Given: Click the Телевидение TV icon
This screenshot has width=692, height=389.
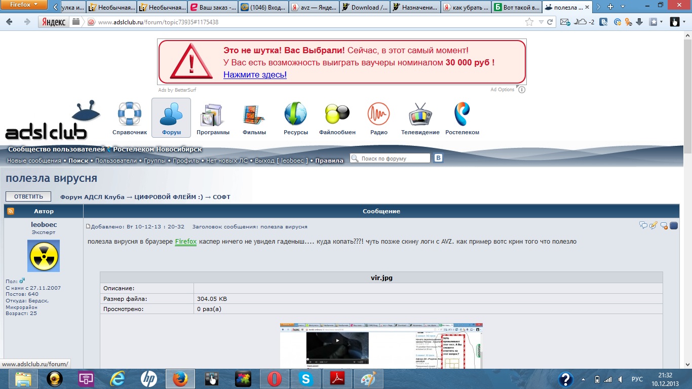Looking at the screenshot, I should (x=420, y=114).
